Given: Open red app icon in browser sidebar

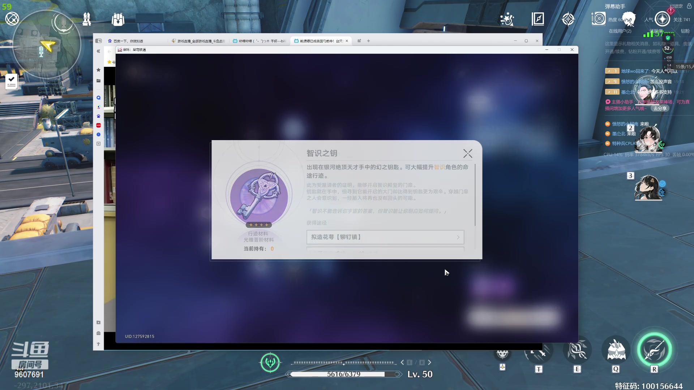Looking at the screenshot, I should (x=98, y=125).
